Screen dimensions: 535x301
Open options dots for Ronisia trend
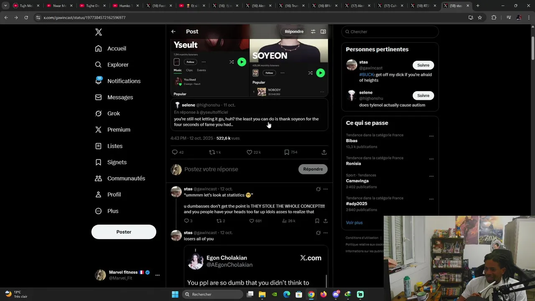[431, 159]
